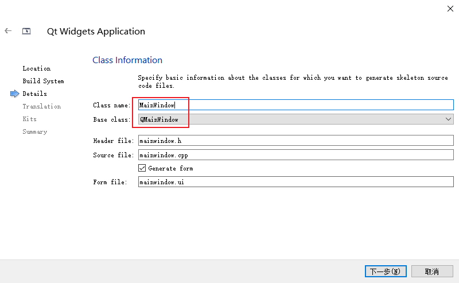Close the Qt Widgets Application wizard
The height and width of the screenshot is (283, 459).
(450, 9)
